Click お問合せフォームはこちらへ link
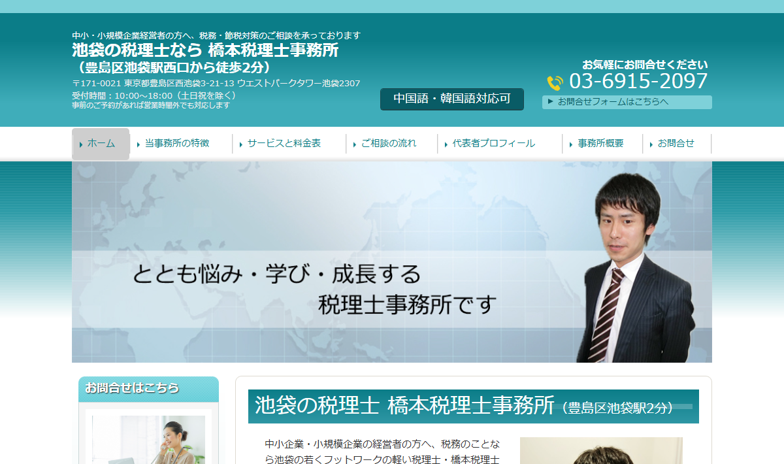Viewport: 784px width, 464px height. coord(627,102)
